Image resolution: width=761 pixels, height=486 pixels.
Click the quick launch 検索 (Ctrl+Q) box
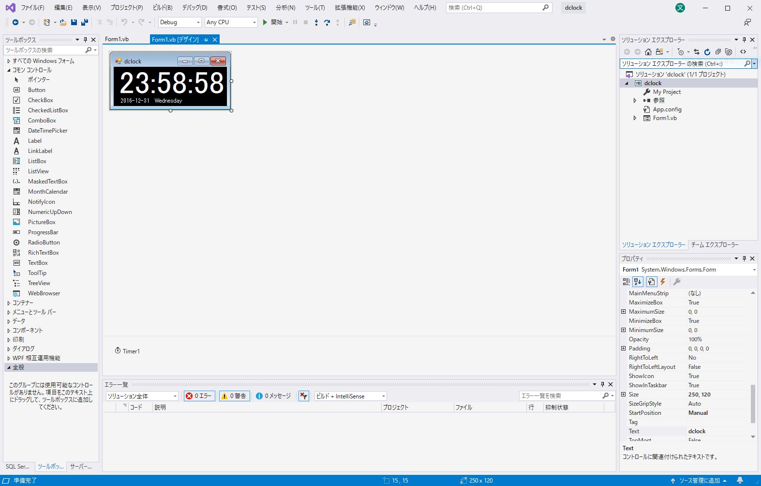499,8
